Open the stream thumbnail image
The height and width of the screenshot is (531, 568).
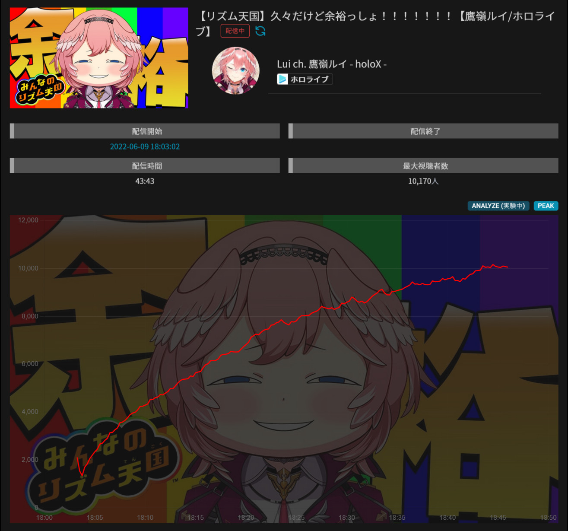click(x=99, y=58)
